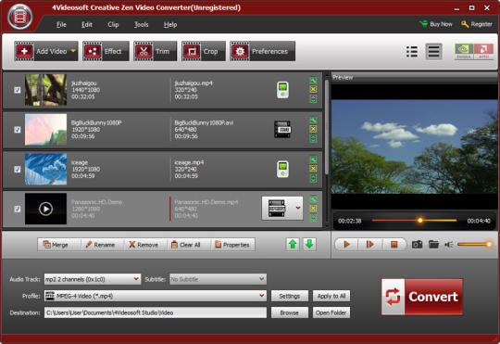Toggle NVIDIA GPU acceleration icon
This screenshot has height=344, width=500.
pyautogui.click(x=464, y=51)
